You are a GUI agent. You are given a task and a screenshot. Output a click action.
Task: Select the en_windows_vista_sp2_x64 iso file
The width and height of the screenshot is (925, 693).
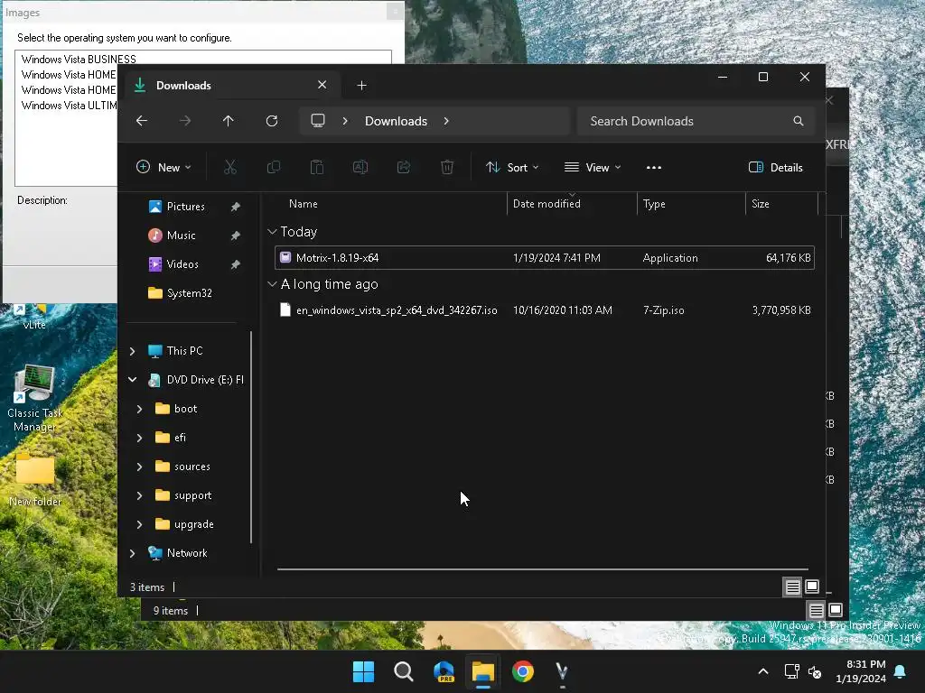tap(545, 310)
